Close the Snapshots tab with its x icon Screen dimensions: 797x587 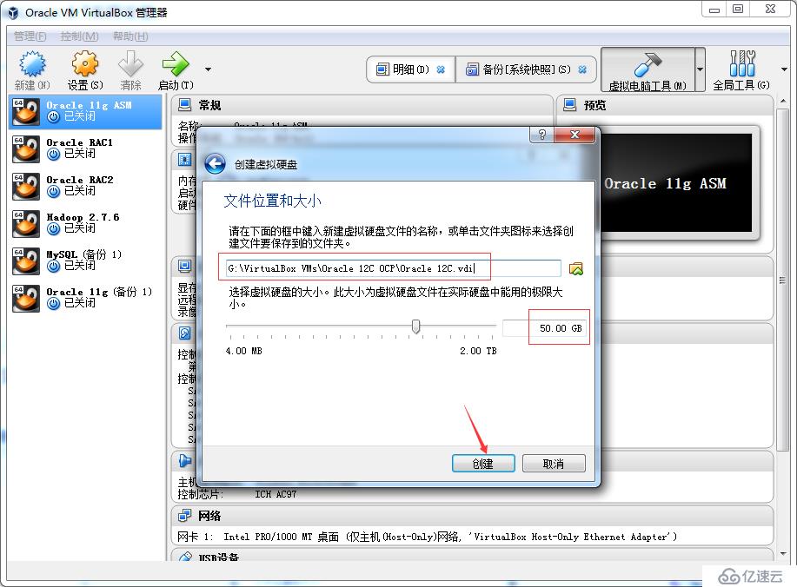582,69
